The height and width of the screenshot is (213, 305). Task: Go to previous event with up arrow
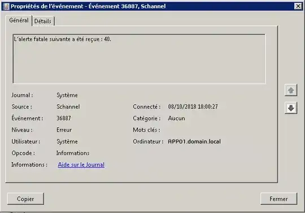pyautogui.click(x=291, y=90)
